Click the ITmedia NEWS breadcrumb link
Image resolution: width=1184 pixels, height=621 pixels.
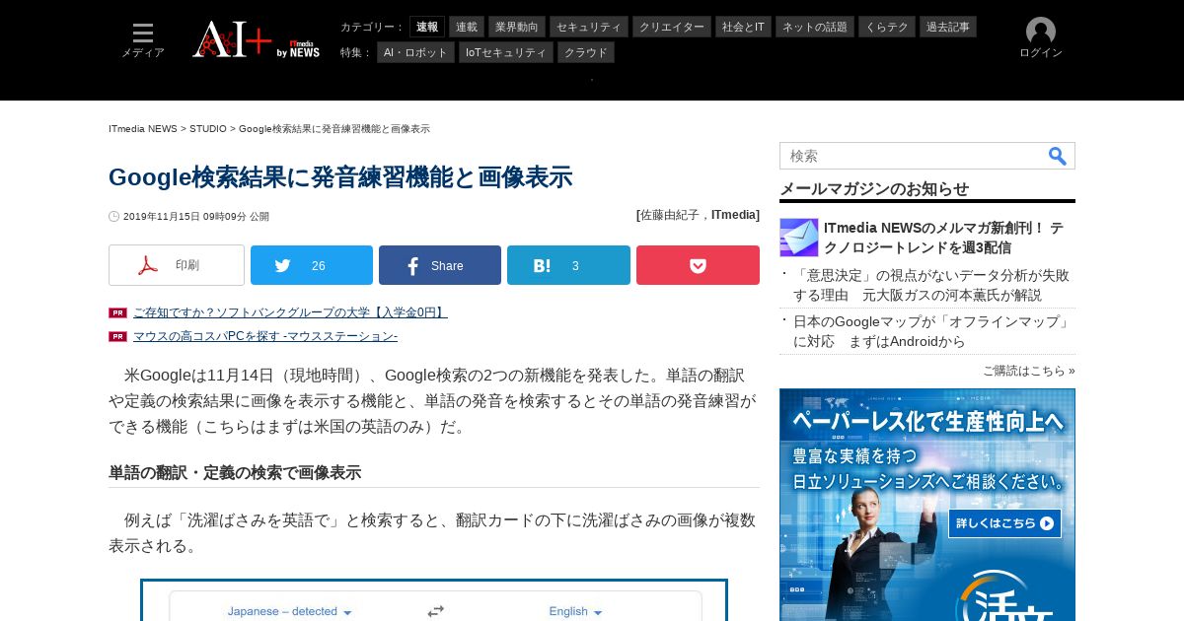[143, 129]
